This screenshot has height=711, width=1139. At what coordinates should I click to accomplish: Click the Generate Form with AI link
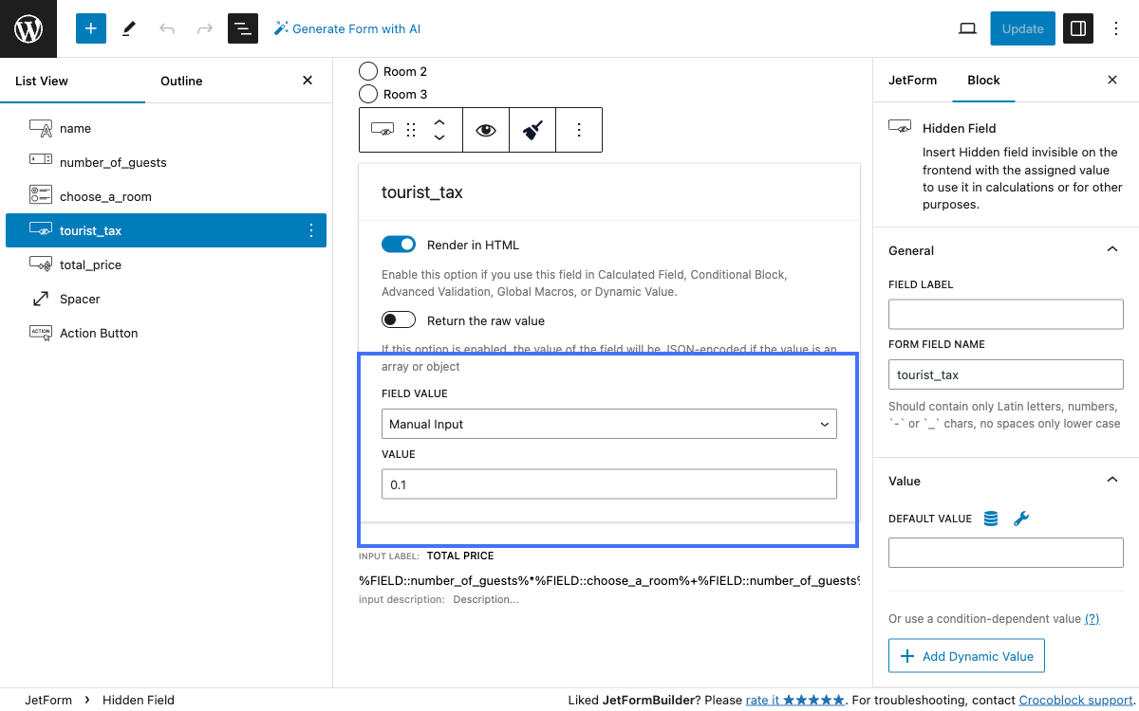coord(347,28)
